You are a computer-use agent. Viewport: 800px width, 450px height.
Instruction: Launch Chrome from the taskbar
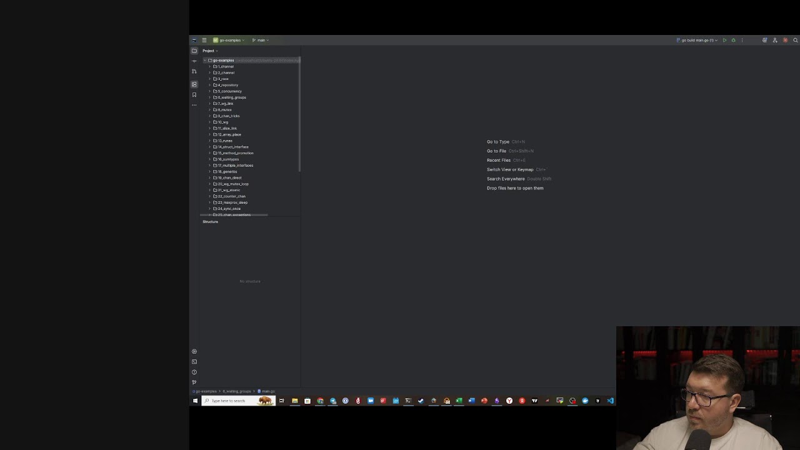pyautogui.click(x=321, y=401)
